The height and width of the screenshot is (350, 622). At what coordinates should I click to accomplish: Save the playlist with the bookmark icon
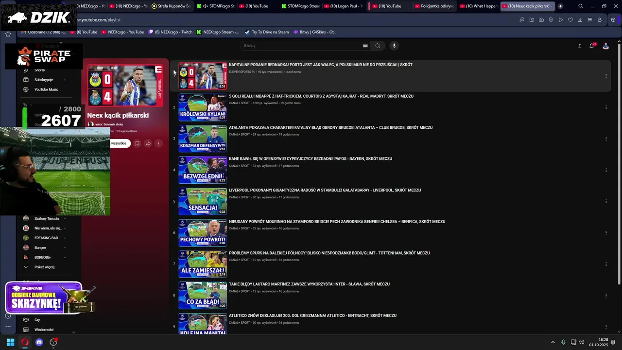pos(137,143)
